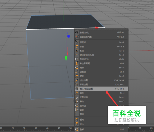Image resolution: width=154 pixels, height=132 pixels.
Task: Choose the 融解 melt icon
Action: [77, 129]
